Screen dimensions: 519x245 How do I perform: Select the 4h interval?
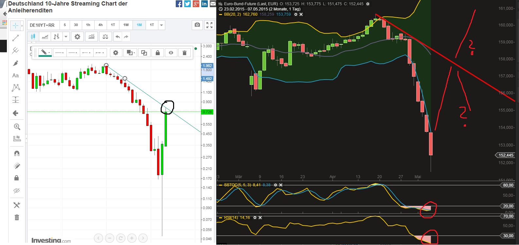[100, 25]
